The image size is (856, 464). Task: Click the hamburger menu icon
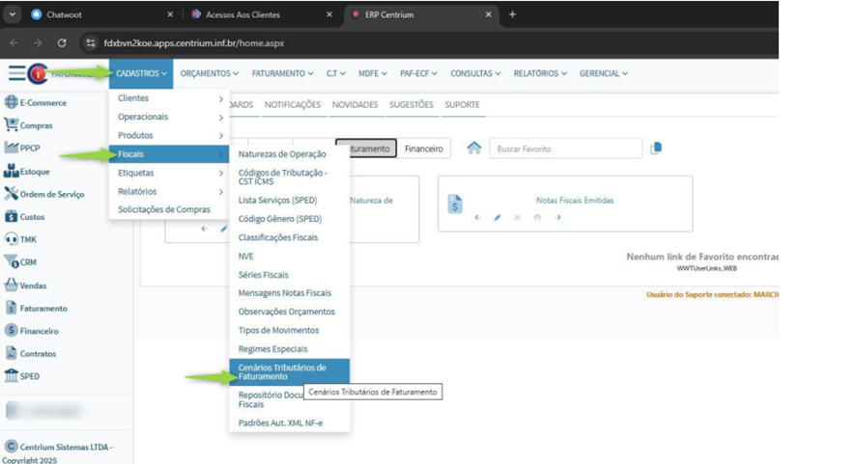(16, 73)
